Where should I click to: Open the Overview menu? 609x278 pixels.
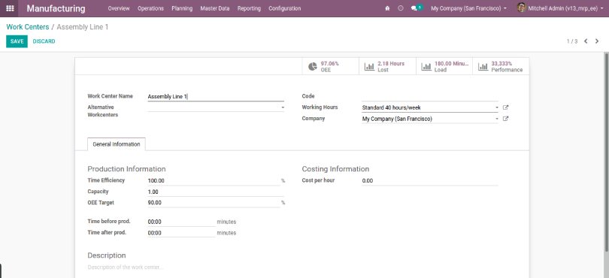[x=119, y=8]
